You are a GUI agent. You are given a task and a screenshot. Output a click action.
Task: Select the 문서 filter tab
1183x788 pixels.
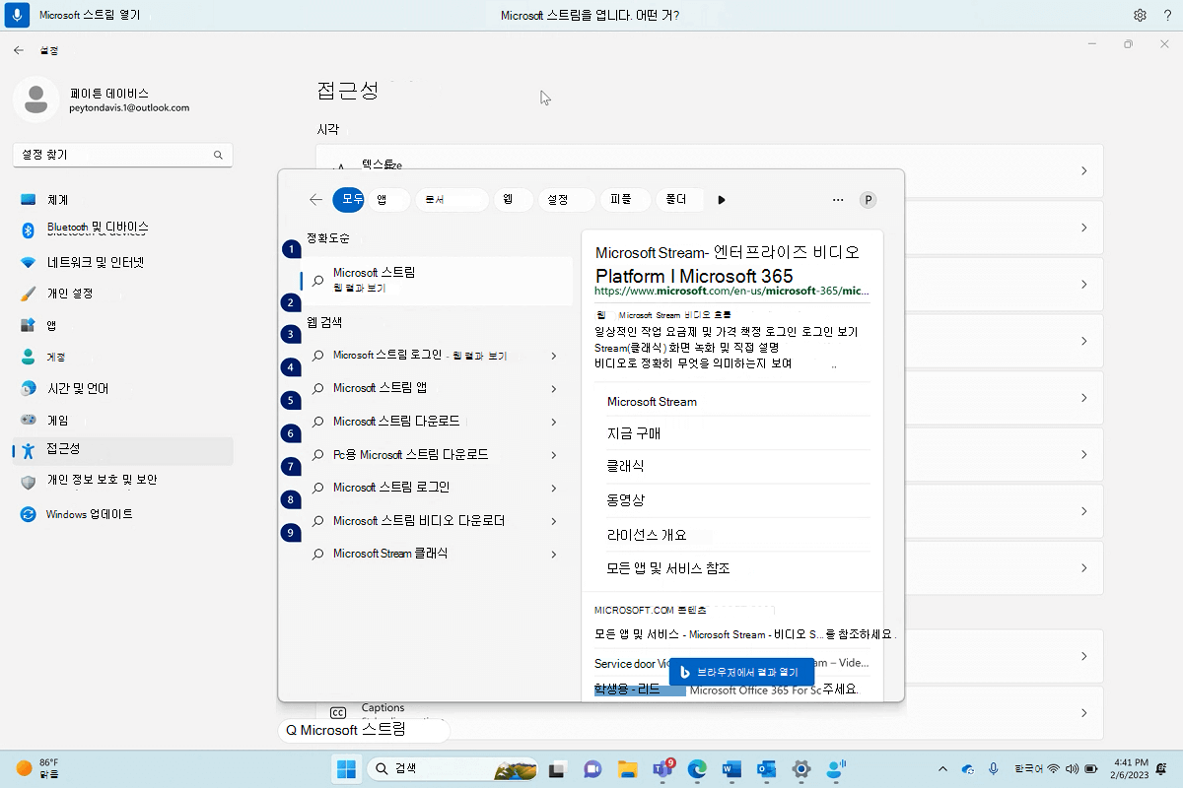[452, 200]
